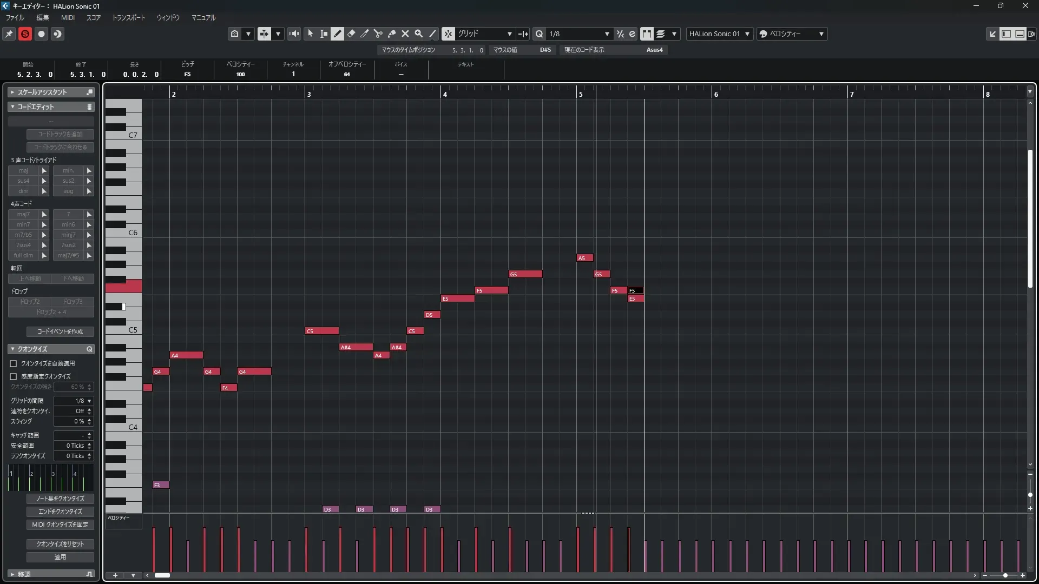This screenshot has width=1039, height=584.
Task: Open the トランスポート menu
Action: tap(128, 17)
